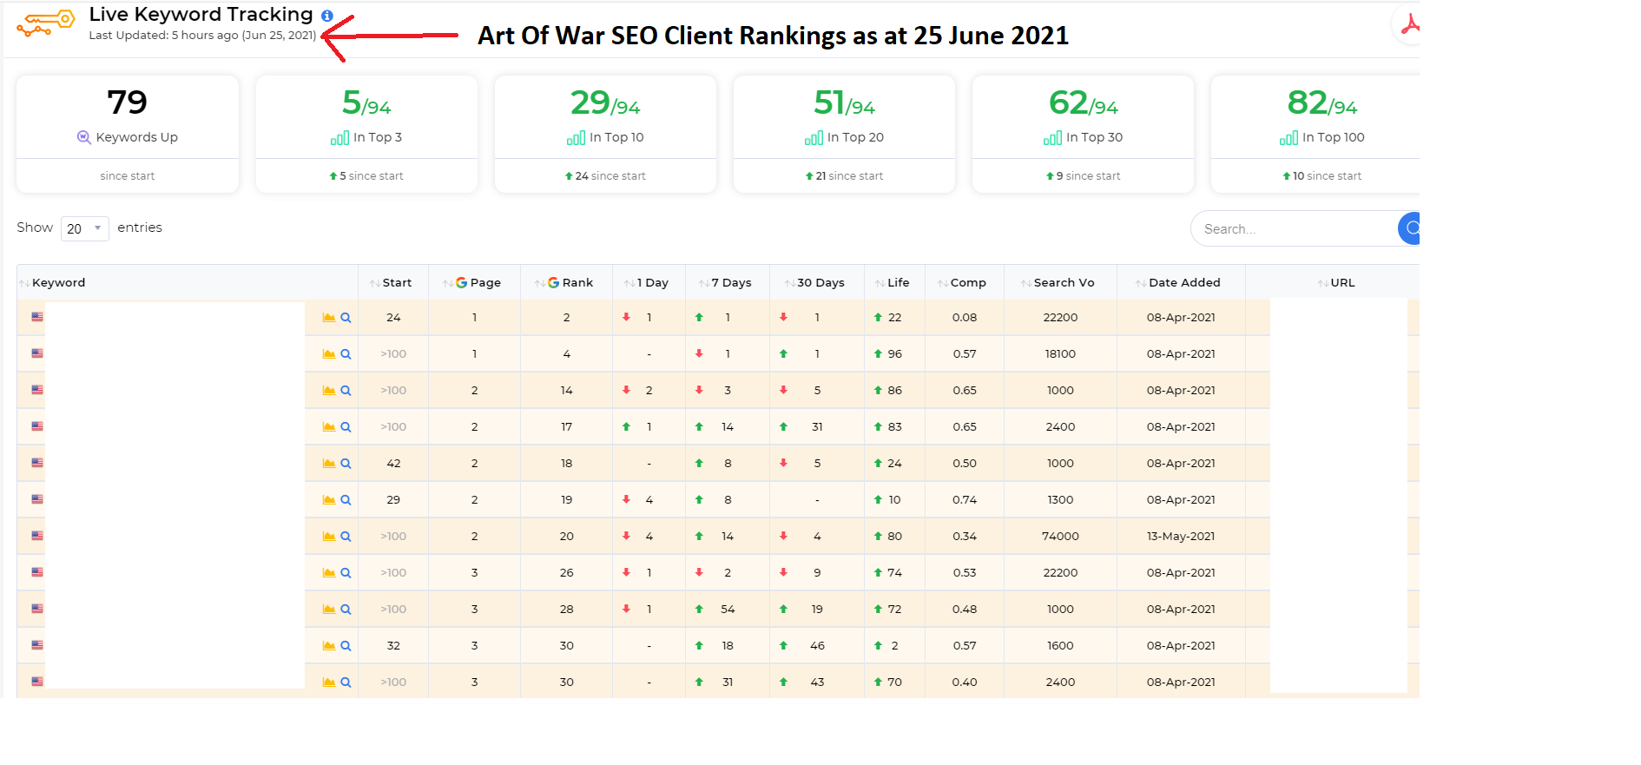Open chart icon for the rank 4 row
The width and height of the screenshot is (1641, 765).
click(329, 354)
